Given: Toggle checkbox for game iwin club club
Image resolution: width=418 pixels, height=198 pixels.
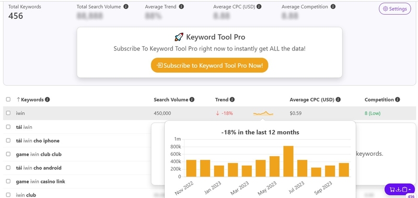Looking at the screenshot, I should [8, 154].
